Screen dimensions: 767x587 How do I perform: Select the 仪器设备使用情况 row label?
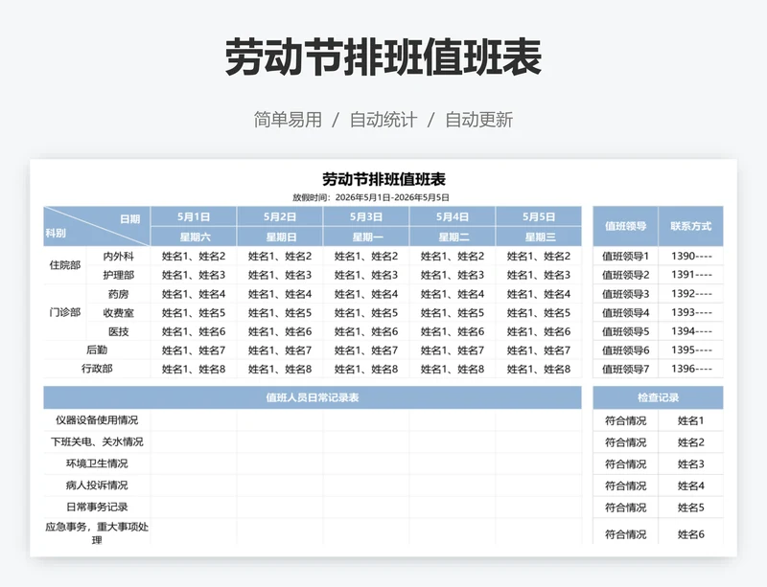pos(97,420)
